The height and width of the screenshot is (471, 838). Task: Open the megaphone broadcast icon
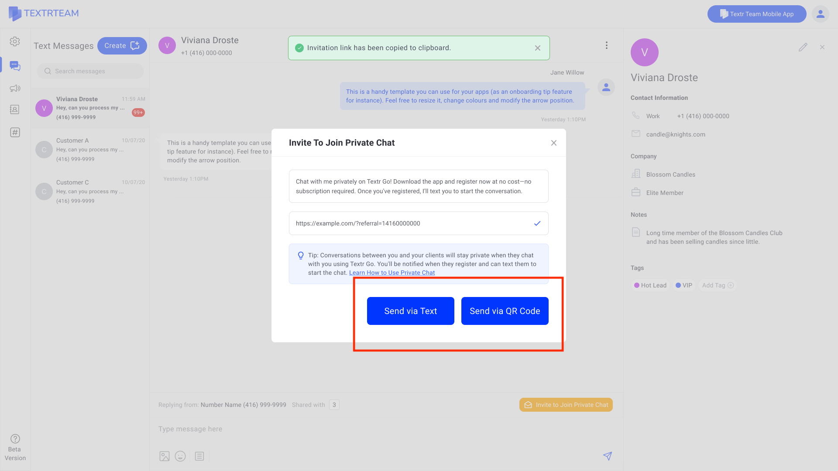[15, 89]
